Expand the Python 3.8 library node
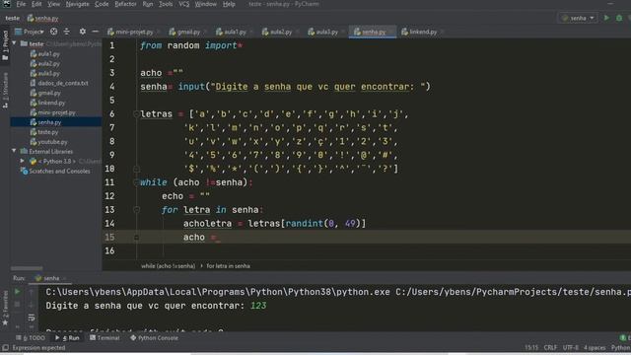The image size is (631, 355). click(x=23, y=161)
